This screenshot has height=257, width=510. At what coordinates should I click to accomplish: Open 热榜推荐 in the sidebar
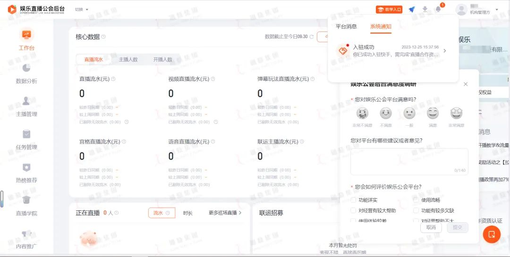click(x=26, y=173)
